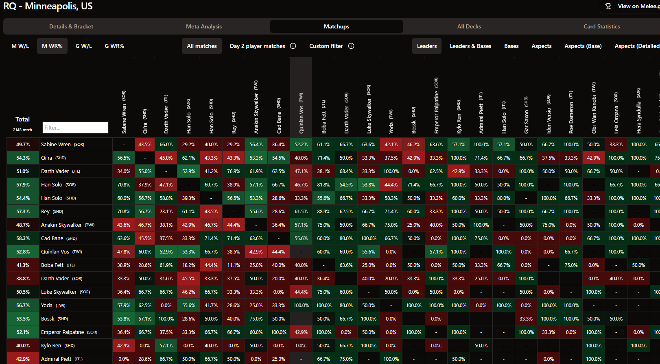Click Sabine Wren's 49.7% total win rate
The image size is (660, 364).
[x=23, y=144]
